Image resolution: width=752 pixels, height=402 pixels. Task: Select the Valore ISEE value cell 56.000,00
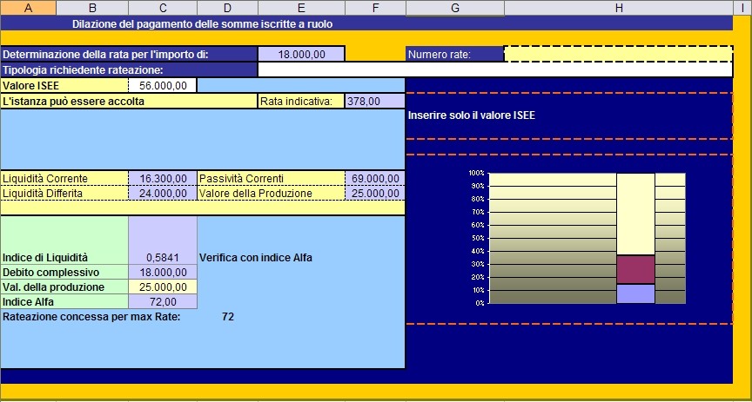pos(163,85)
